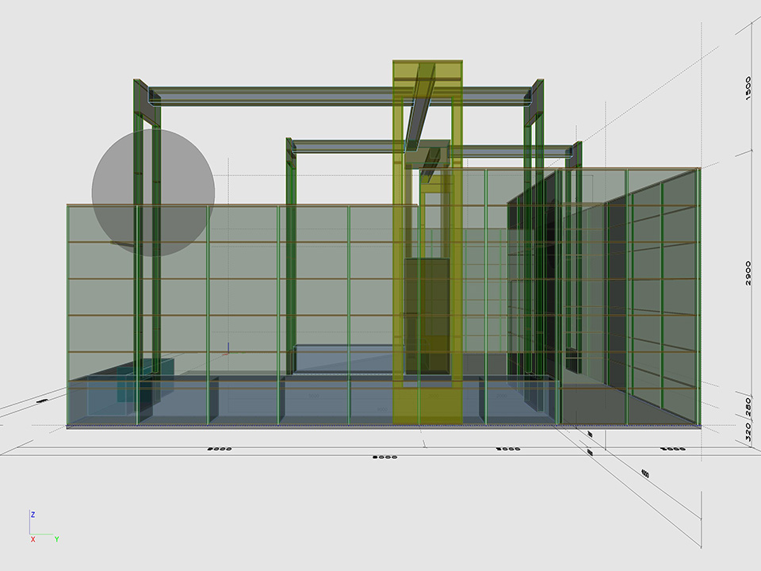761x571 pixels.
Task: Click the diagonal dimension label at lower right
Action: click(645, 473)
